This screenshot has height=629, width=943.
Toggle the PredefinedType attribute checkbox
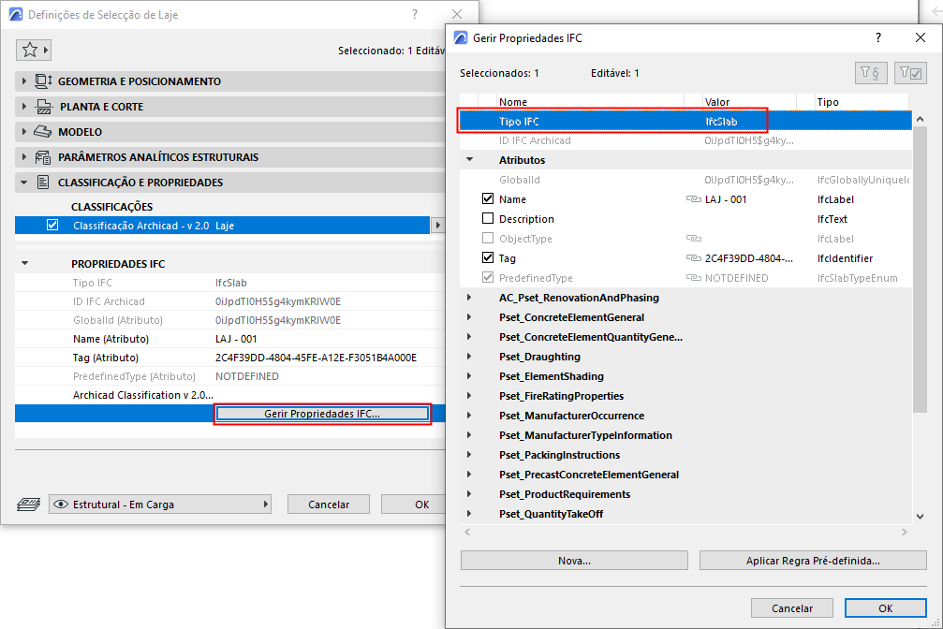tap(488, 277)
